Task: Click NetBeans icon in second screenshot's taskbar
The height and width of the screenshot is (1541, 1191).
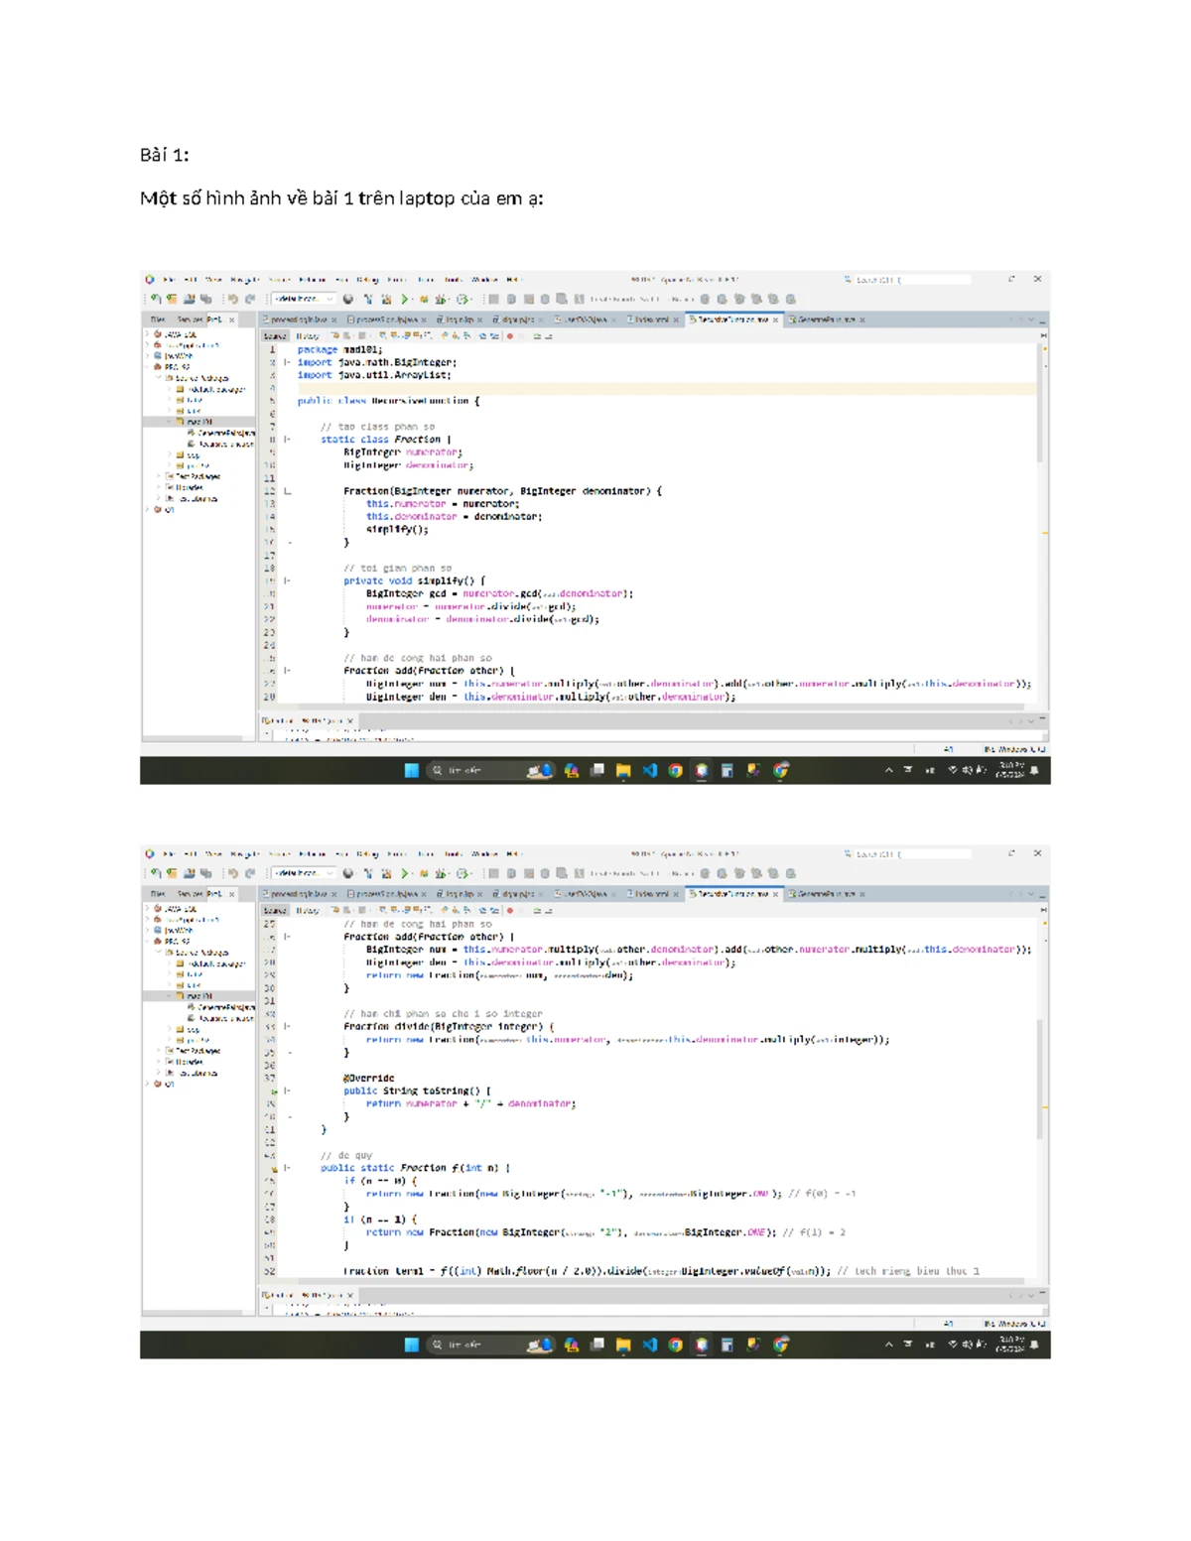Action: (x=702, y=1345)
